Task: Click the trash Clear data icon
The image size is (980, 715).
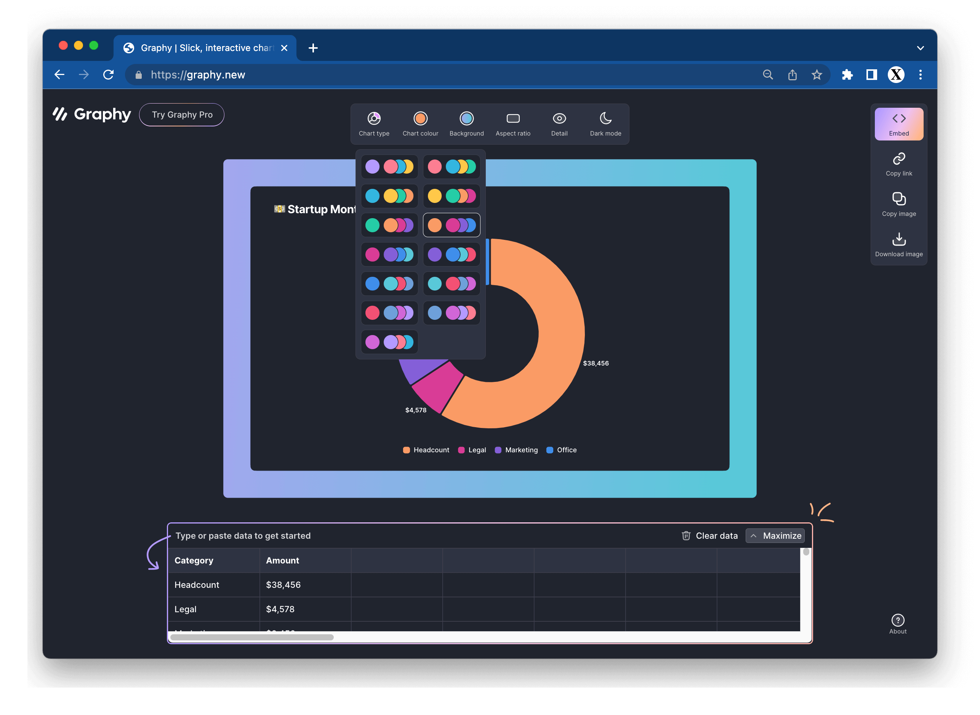Action: pos(686,536)
